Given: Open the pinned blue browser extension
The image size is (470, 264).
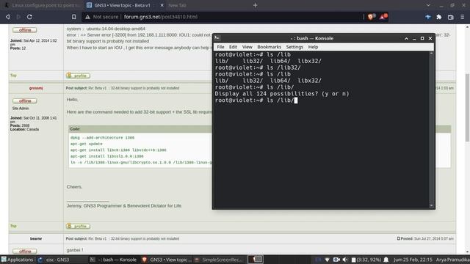Looking at the screenshot, I should click(427, 17).
